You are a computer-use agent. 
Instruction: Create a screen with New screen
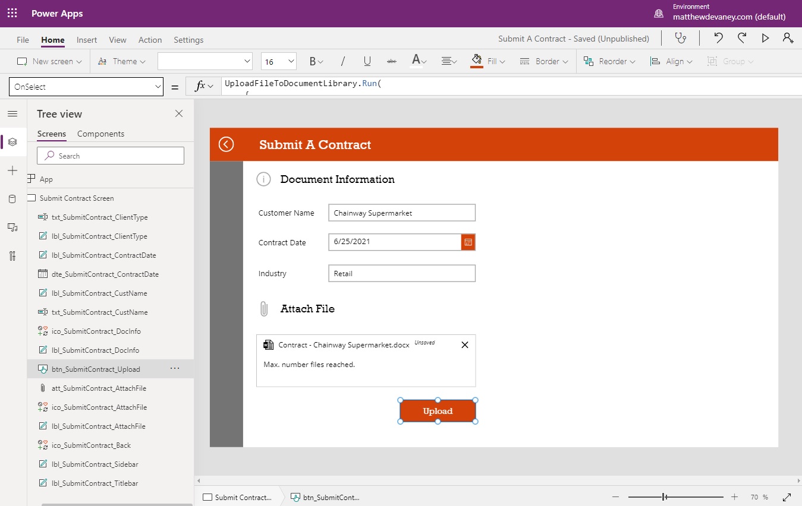point(49,61)
